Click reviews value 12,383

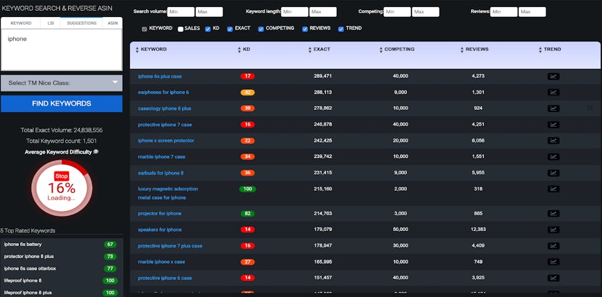[478, 229]
